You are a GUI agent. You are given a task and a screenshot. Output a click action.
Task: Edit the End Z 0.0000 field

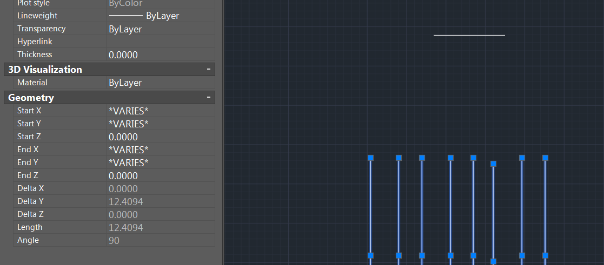tap(161, 176)
